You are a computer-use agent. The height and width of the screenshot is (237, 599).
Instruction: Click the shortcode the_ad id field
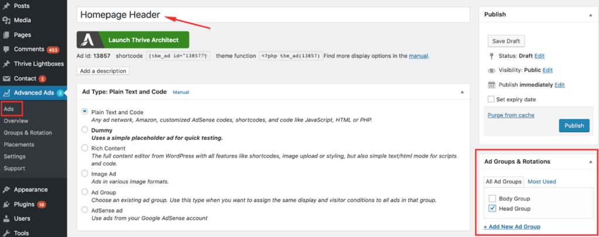[x=178, y=56]
